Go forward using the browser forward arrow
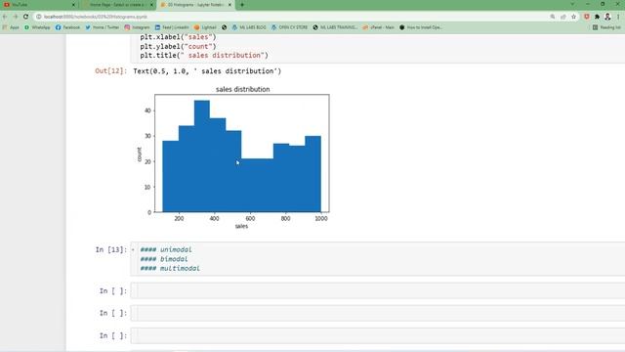This screenshot has width=625, height=352. (x=16, y=17)
